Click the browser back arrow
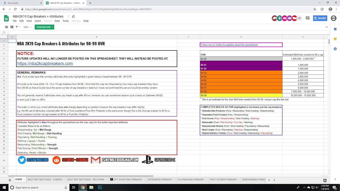 click(4, 9)
